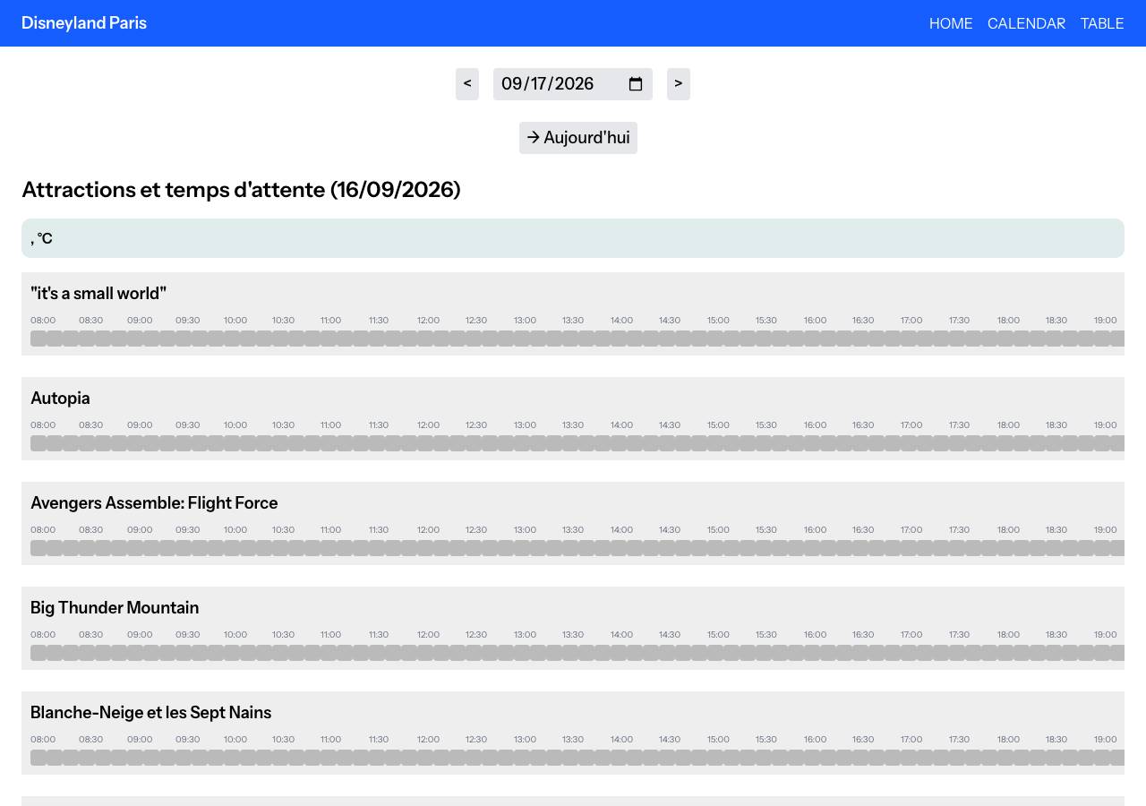The image size is (1146, 806).
Task: Click Blanche-Neige et les Sept Nains title
Action: coord(150,713)
